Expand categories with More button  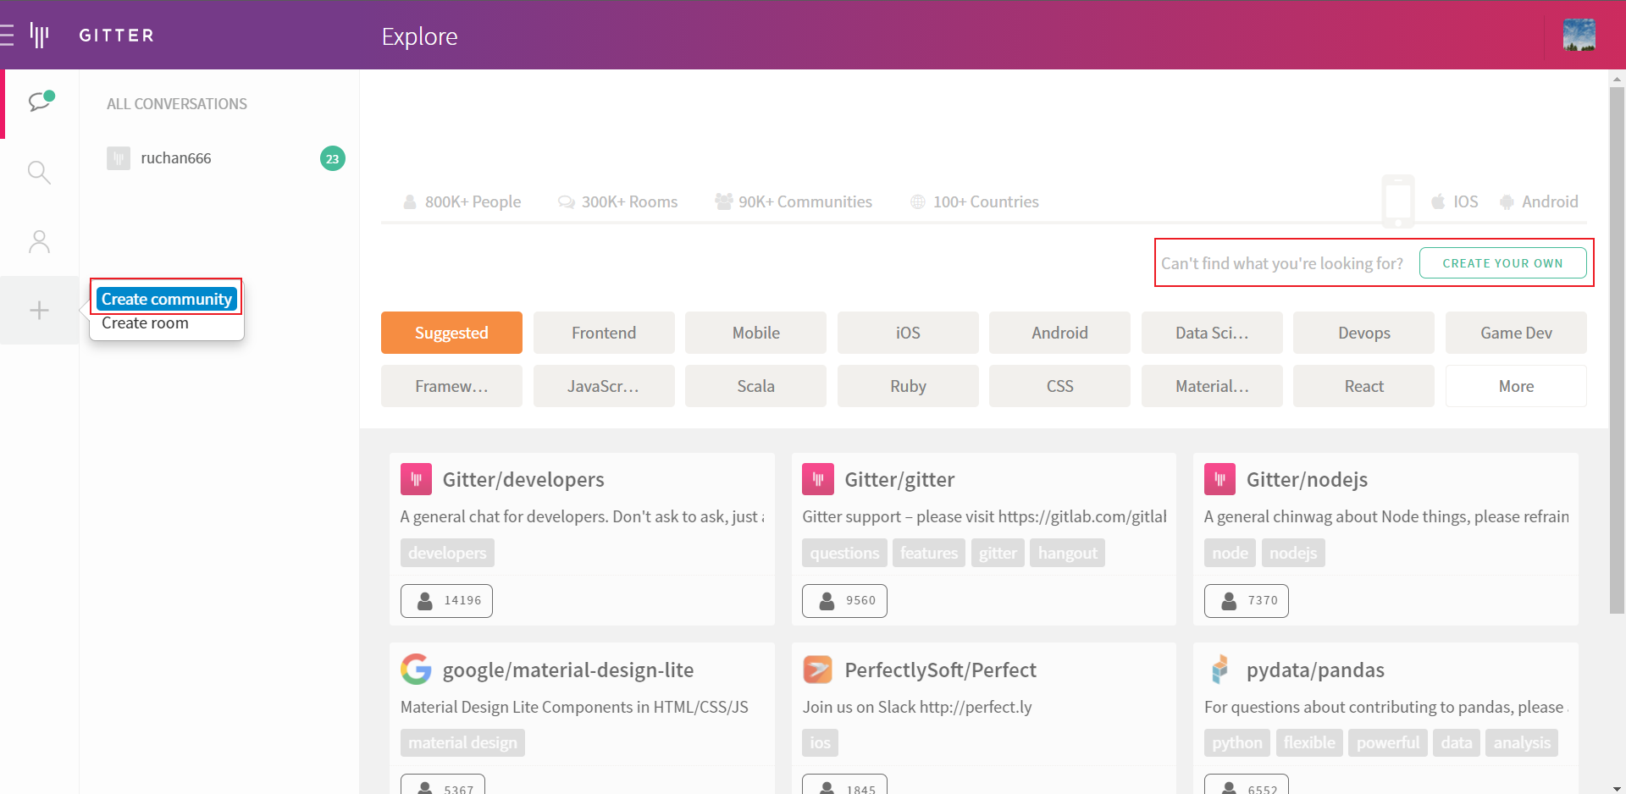tap(1516, 386)
